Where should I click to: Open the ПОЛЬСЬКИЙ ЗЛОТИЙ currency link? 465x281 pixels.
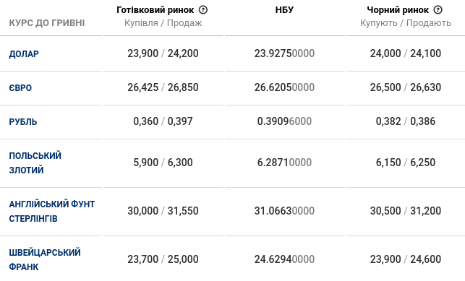click(x=35, y=163)
